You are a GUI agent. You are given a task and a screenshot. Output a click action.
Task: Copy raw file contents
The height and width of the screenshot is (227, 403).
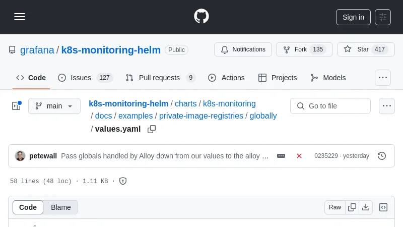coord(352,207)
